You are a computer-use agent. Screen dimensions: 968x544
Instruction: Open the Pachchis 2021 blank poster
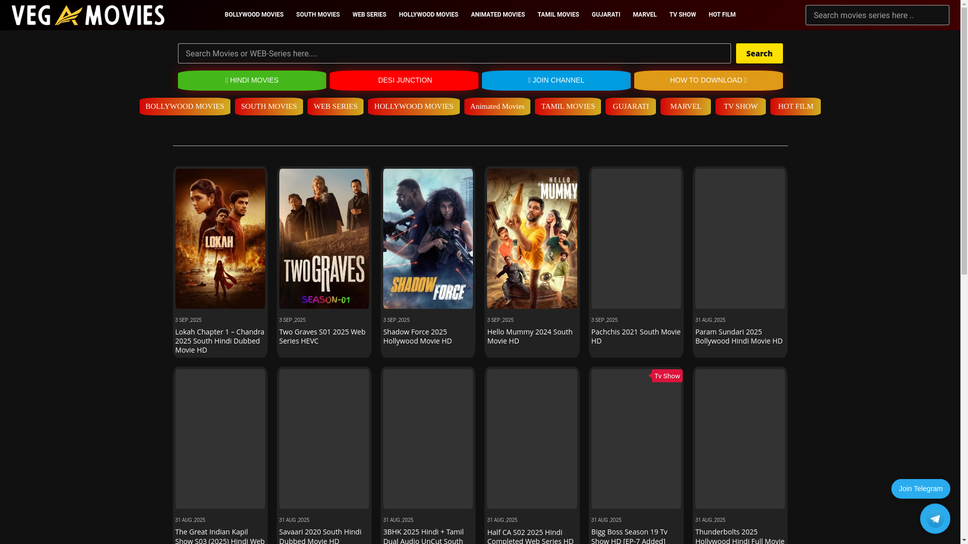[x=636, y=239]
